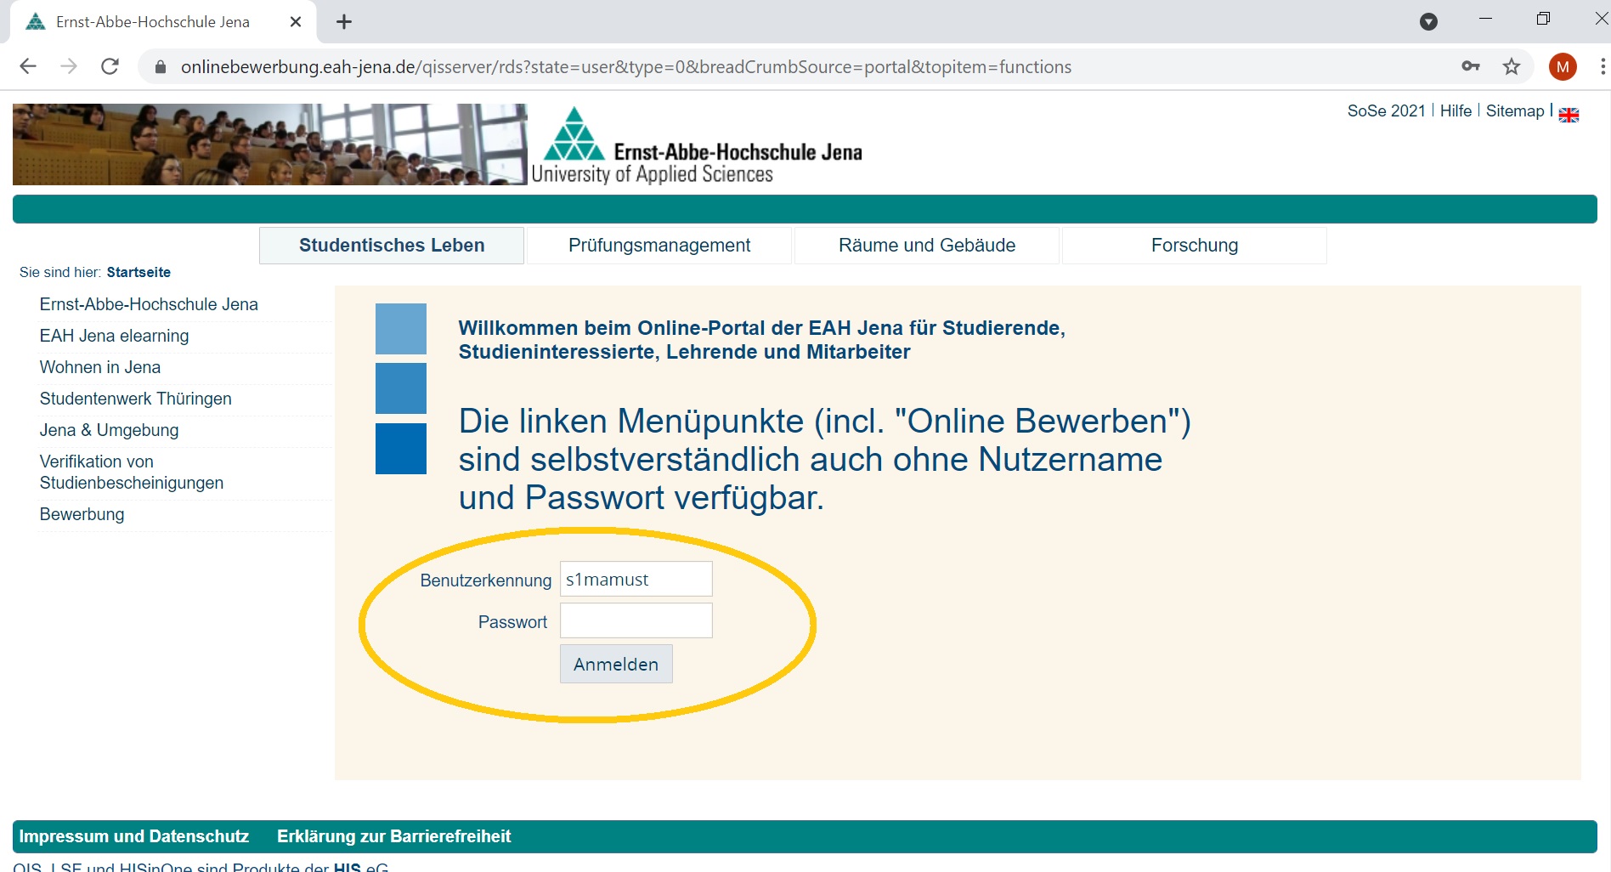The width and height of the screenshot is (1611, 872).
Task: Open Impressum und Datenschutz
Action: pos(134,835)
